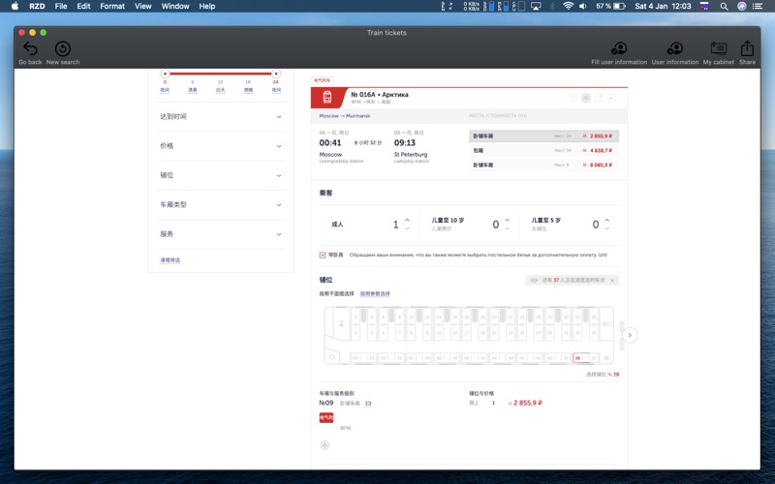Open User information in toolbar

(x=675, y=49)
